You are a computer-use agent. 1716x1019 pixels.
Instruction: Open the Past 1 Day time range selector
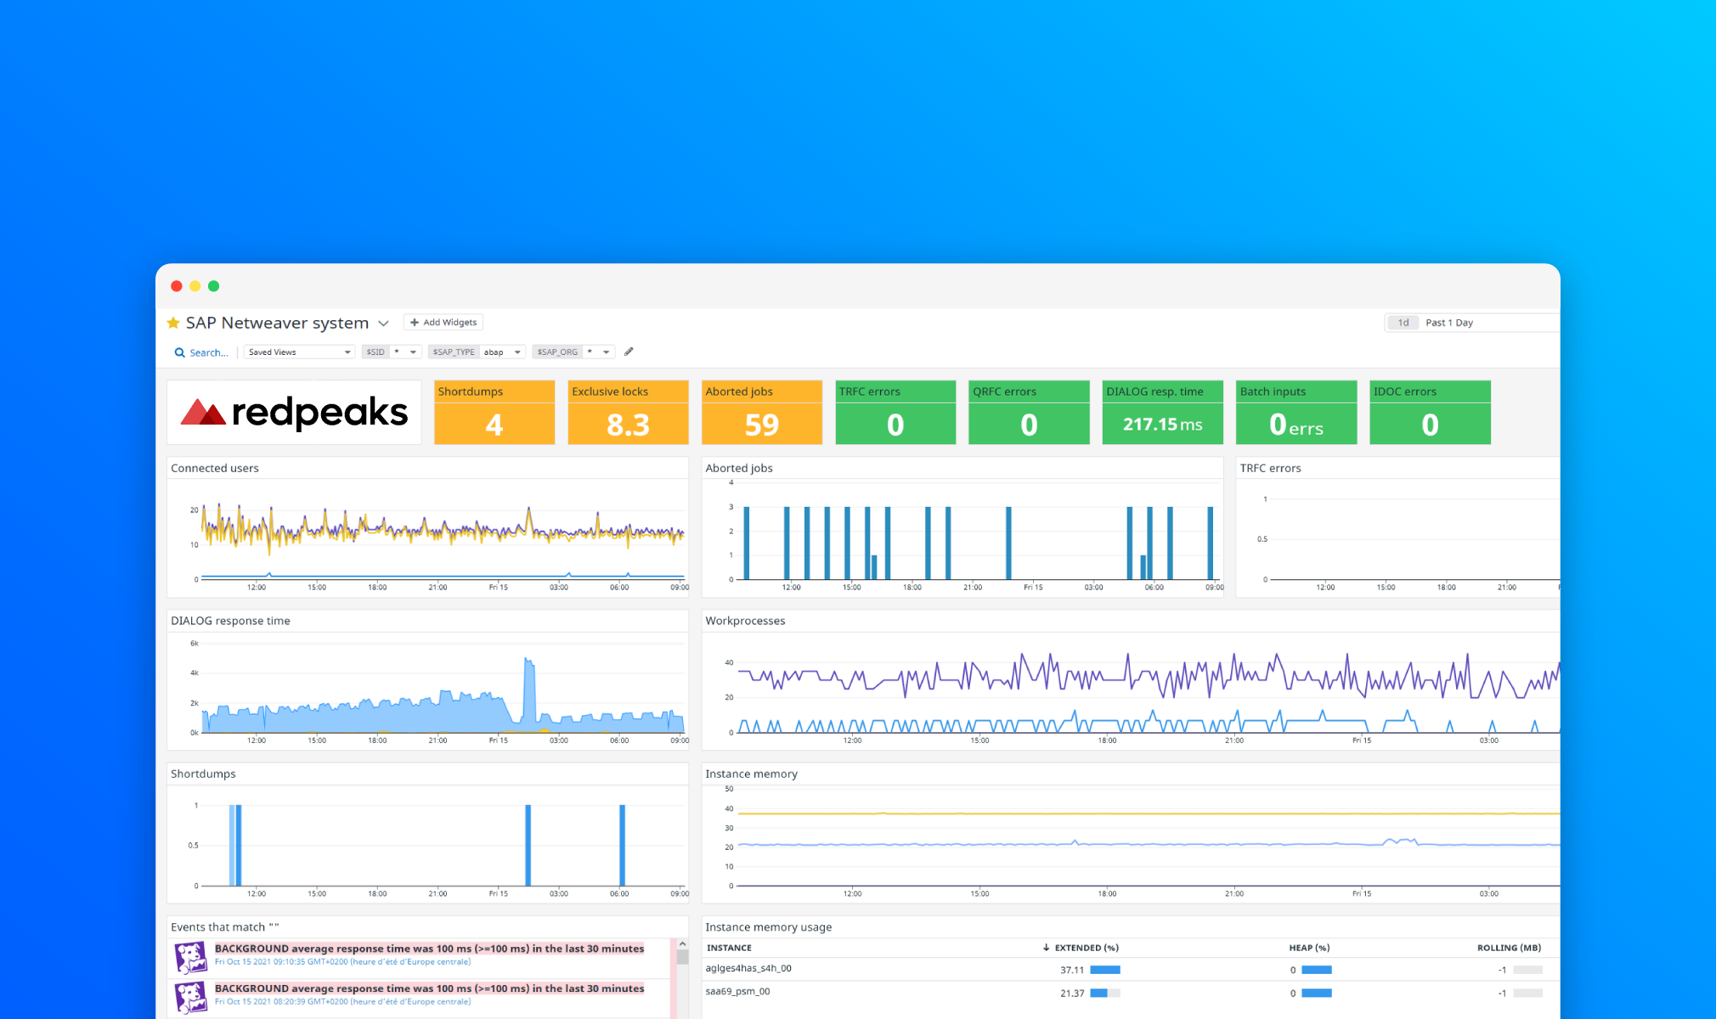click(1448, 322)
